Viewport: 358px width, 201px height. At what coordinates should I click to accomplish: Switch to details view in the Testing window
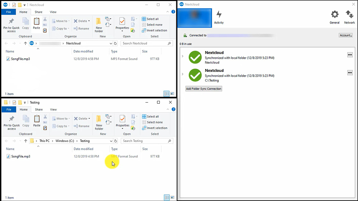167,197
